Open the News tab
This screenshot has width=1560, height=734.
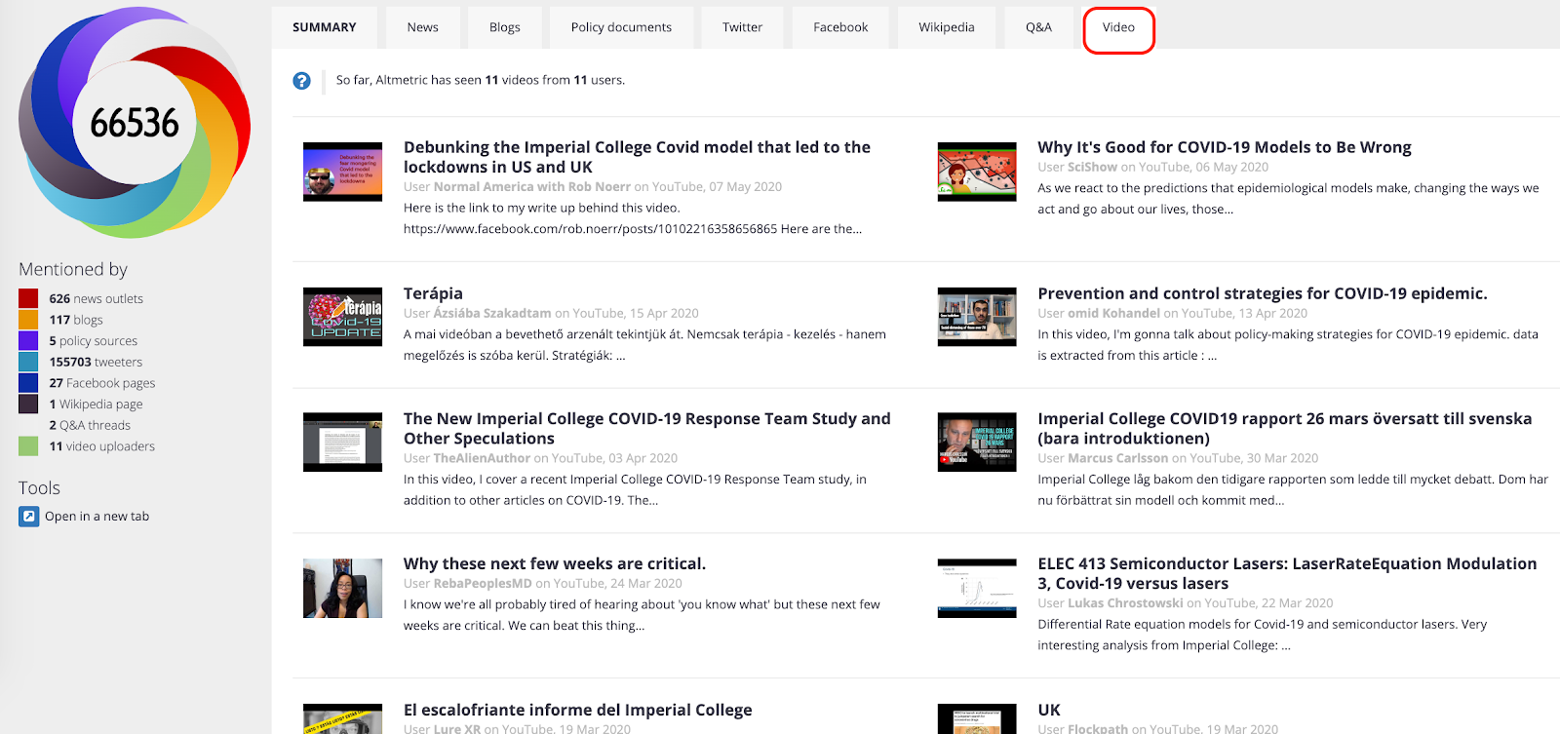pyautogui.click(x=422, y=27)
